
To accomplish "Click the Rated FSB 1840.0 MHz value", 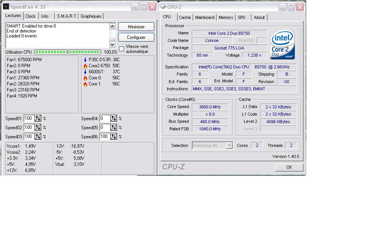I will [210, 129].
